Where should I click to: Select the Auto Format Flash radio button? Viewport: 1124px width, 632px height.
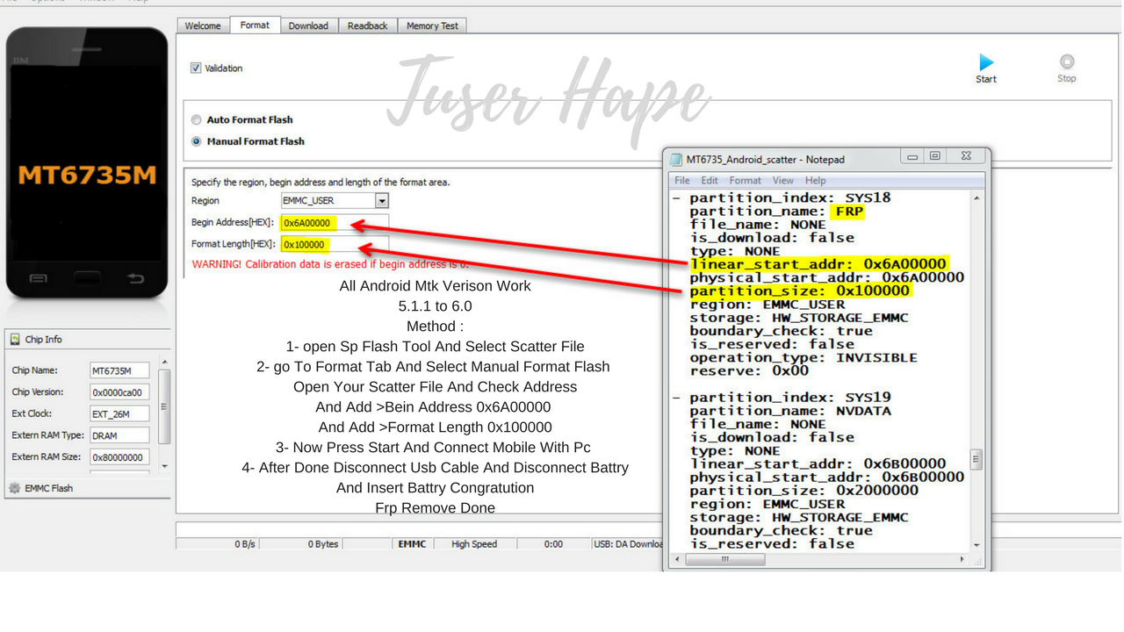[x=197, y=119]
